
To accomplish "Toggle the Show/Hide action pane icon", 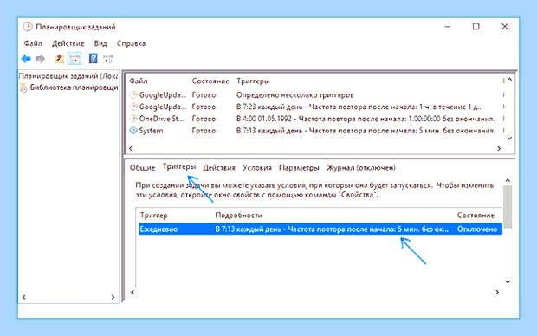I will [108, 59].
